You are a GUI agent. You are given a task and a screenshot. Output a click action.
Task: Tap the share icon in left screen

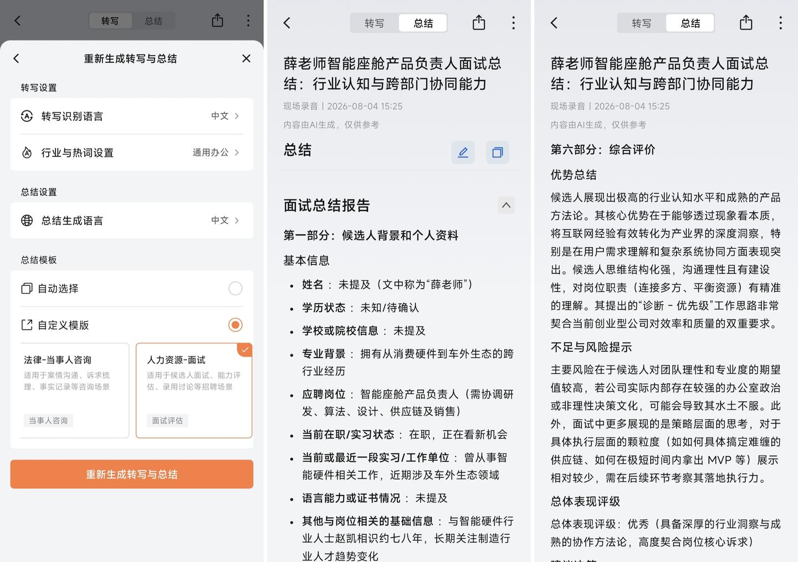(x=217, y=21)
